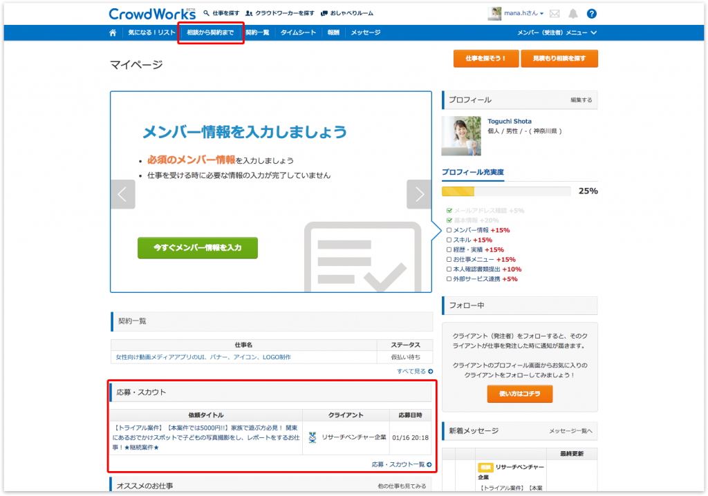Open the mail envelope icon in header
This screenshot has height=496, width=708.
pyautogui.click(x=555, y=13)
